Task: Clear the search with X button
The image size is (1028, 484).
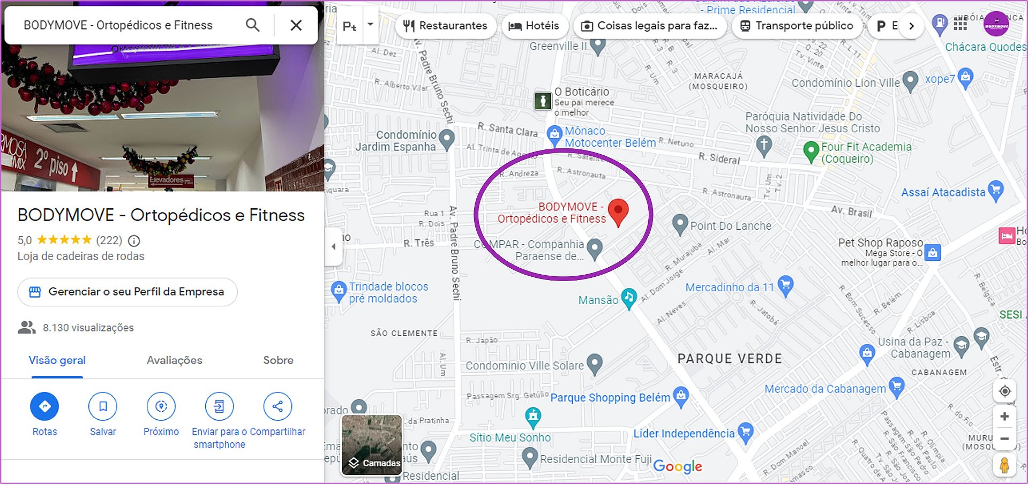Action: pyautogui.click(x=296, y=25)
